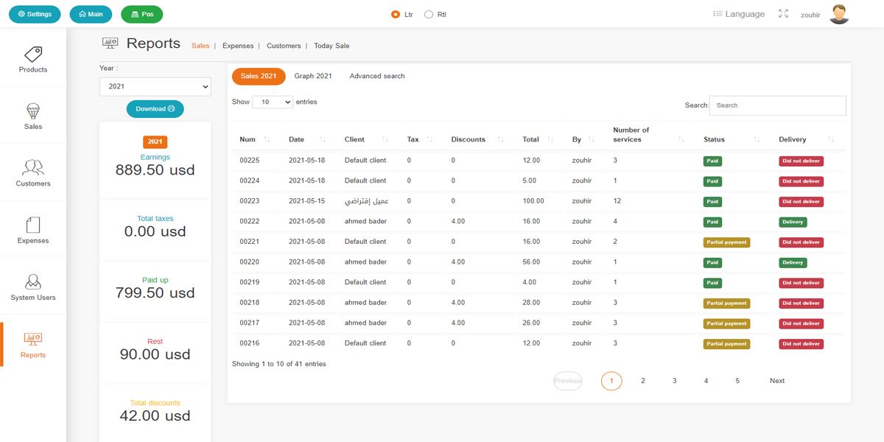Select the Ltr radio button
The width and height of the screenshot is (884, 442).
click(396, 15)
